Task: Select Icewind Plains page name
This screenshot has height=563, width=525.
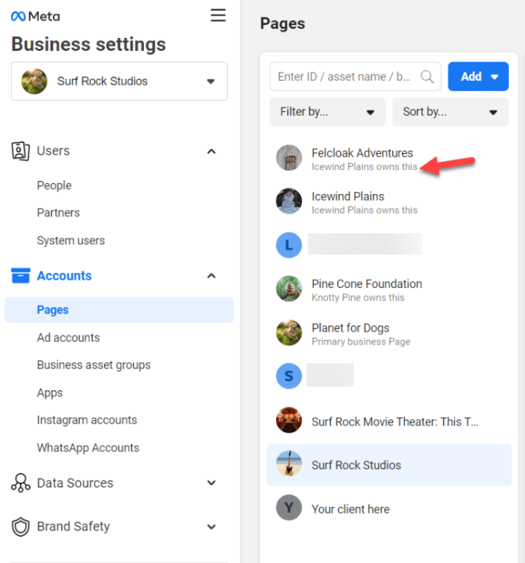Action: tap(348, 196)
